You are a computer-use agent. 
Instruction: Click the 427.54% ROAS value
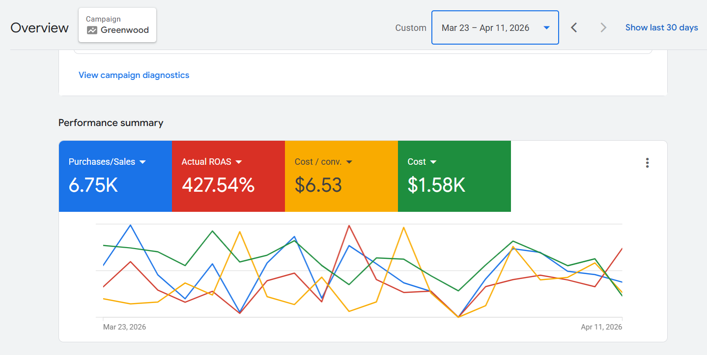point(218,185)
